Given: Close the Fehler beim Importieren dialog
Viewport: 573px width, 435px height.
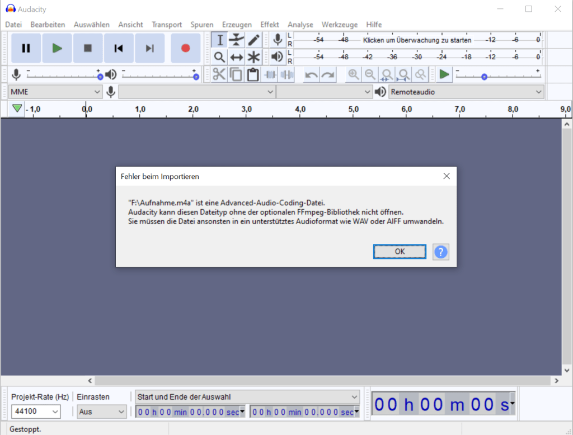Looking at the screenshot, I should pos(446,176).
